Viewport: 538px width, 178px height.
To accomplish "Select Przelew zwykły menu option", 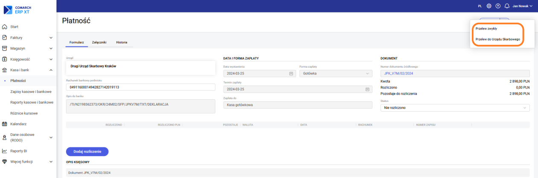I will pos(486,29).
